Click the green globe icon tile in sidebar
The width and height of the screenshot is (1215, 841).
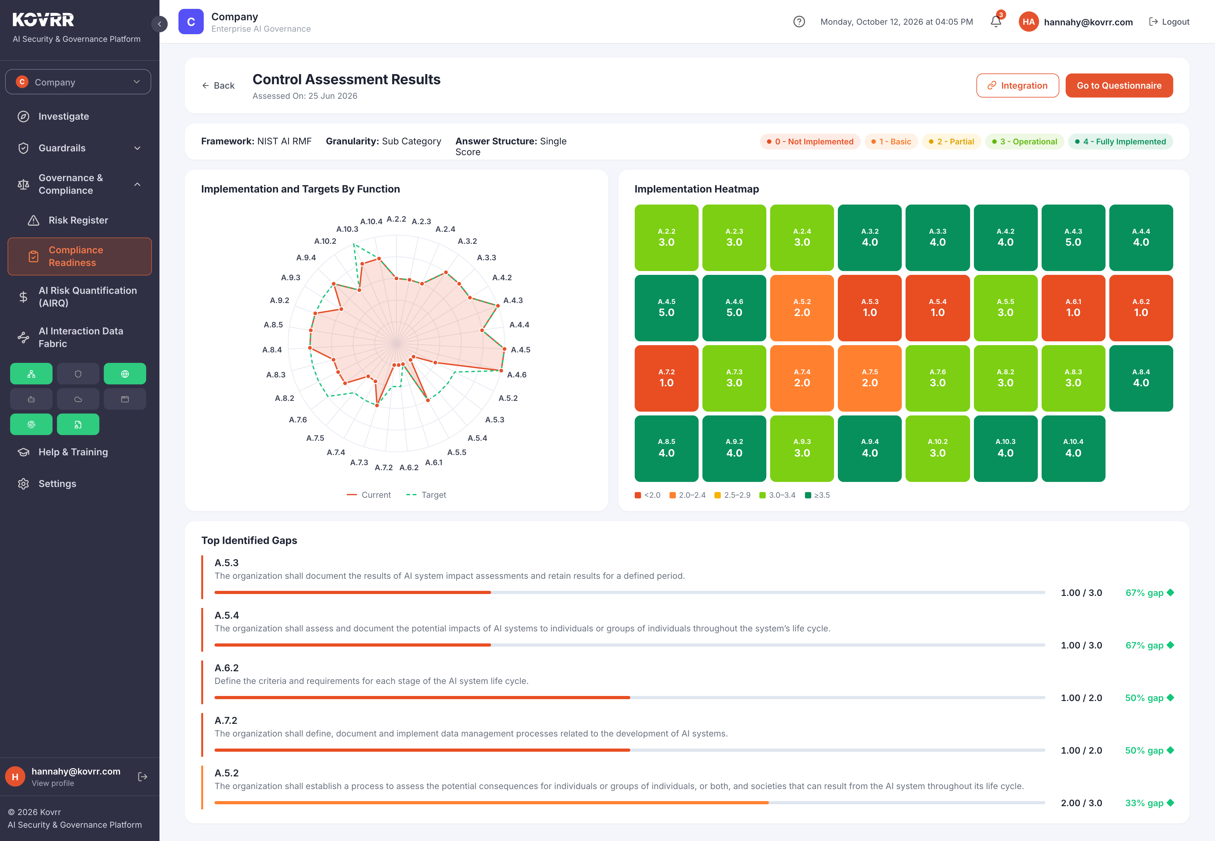125,374
